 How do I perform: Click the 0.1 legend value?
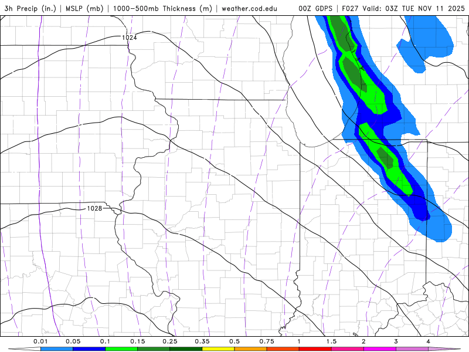click(105, 341)
